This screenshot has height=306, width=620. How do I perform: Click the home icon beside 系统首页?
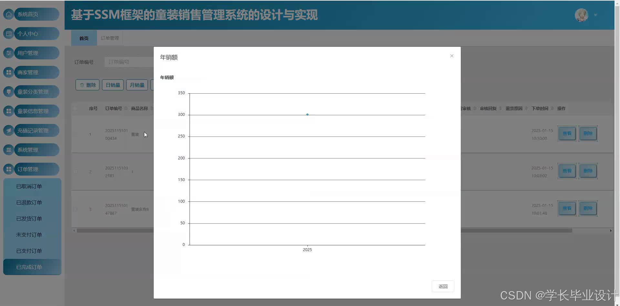9,14
